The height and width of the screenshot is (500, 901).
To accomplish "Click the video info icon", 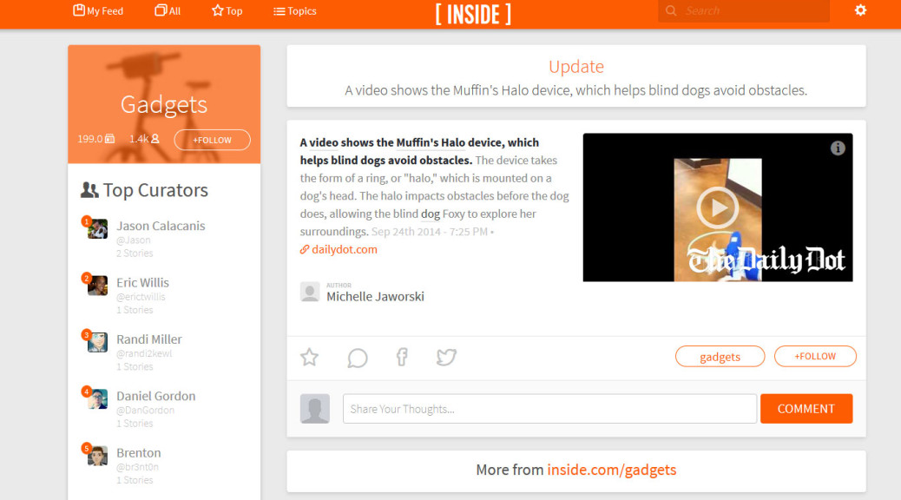I will point(838,148).
